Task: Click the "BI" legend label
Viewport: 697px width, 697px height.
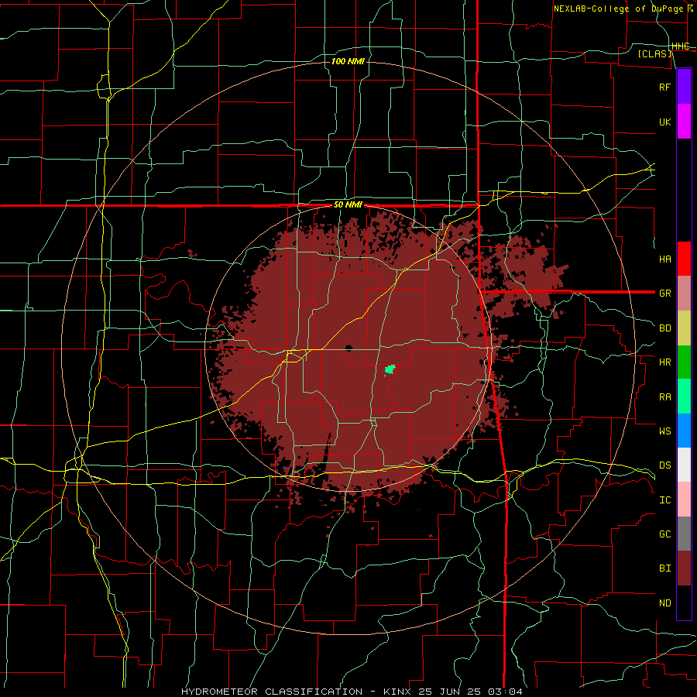Action: (664, 568)
